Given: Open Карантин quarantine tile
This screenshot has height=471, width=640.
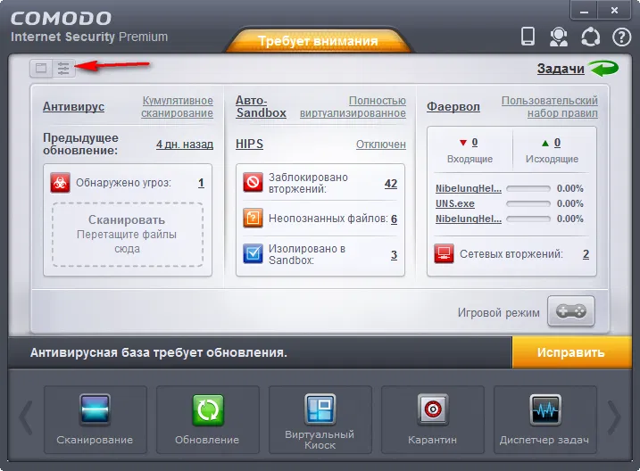Looking at the screenshot, I should [433, 419].
